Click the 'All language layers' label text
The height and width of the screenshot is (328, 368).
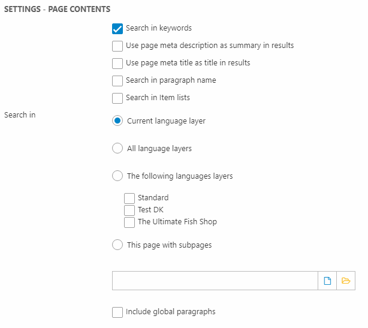[159, 149]
